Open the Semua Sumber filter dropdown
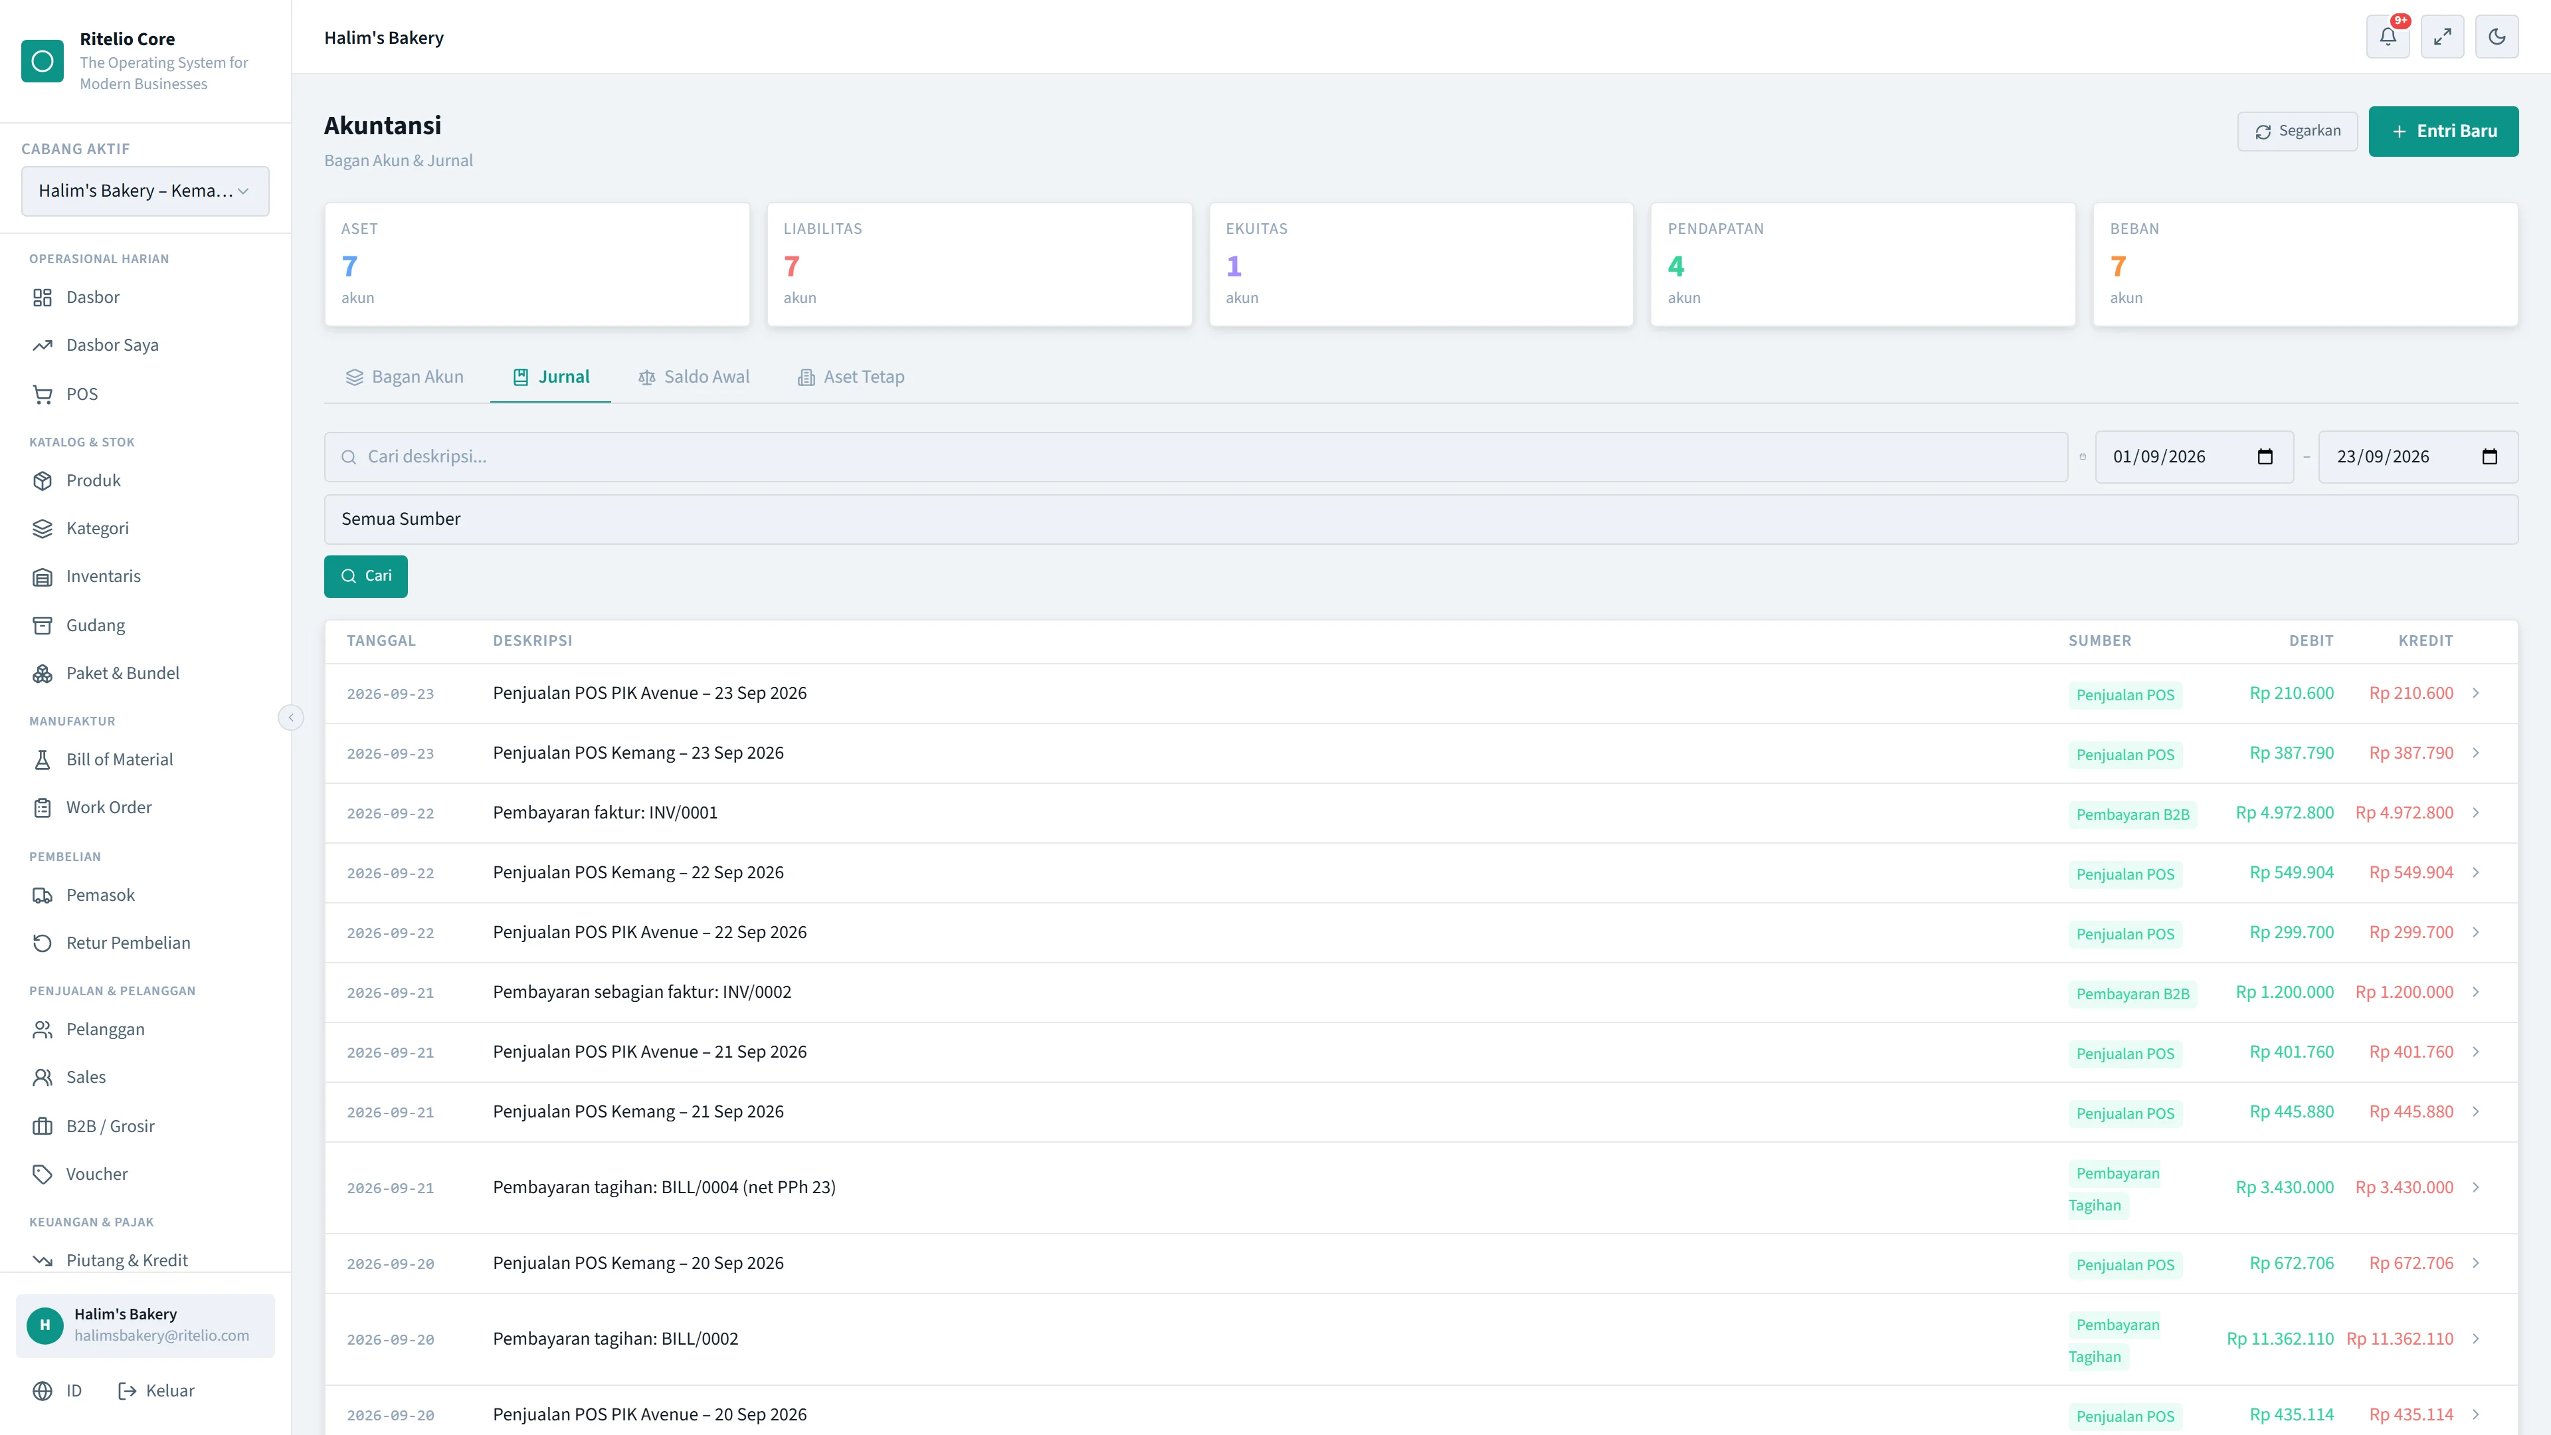Screen dimensions: 2551x1435 pos(1421,519)
